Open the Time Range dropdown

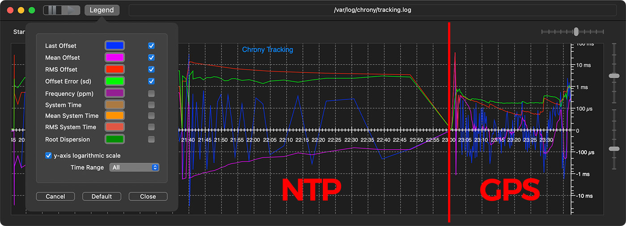[134, 167]
